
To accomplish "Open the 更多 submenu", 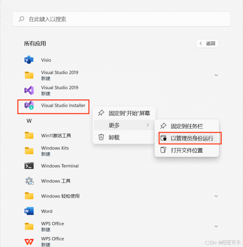I will [x=124, y=125].
